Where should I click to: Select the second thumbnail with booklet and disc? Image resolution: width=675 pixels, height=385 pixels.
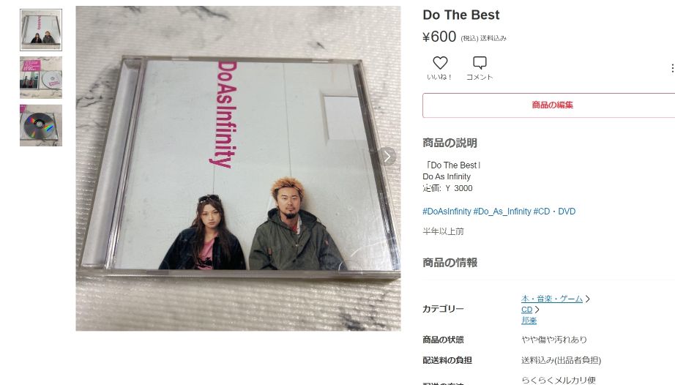[41, 78]
